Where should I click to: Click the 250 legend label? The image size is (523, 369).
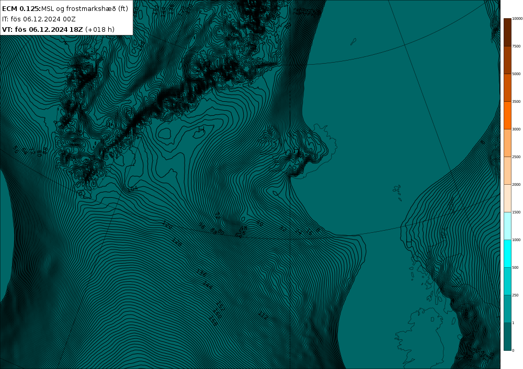pos(515,295)
